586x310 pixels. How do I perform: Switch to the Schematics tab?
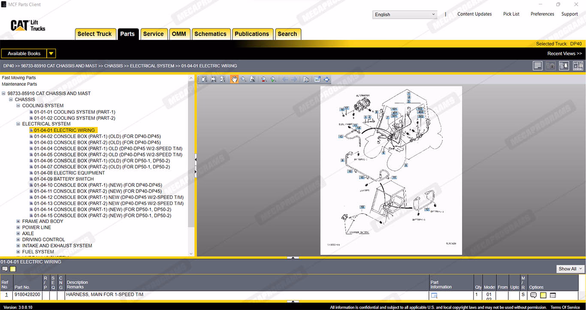pos(210,34)
